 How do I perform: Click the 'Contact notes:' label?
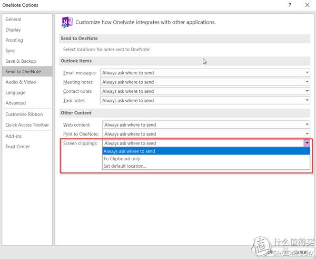(x=77, y=91)
